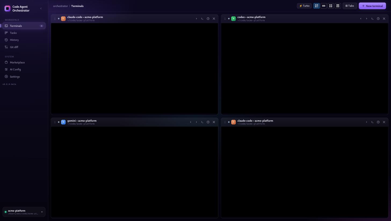The height and width of the screenshot is (221, 391).
Task: Open the Marketplace page
Action: pyautogui.click(x=24, y=62)
